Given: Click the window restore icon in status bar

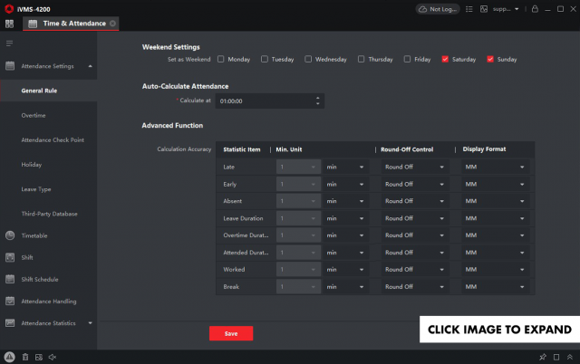Looking at the screenshot, I should [556, 357].
